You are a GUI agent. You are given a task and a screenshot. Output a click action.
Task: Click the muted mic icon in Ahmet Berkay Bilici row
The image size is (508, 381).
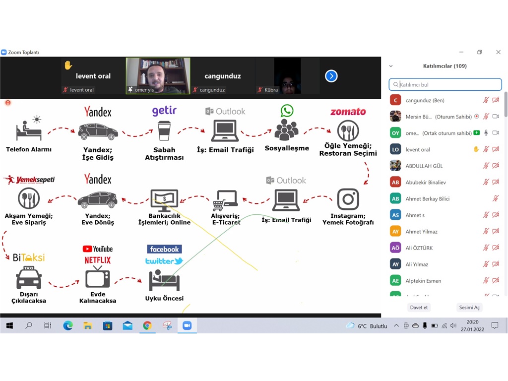(496, 198)
